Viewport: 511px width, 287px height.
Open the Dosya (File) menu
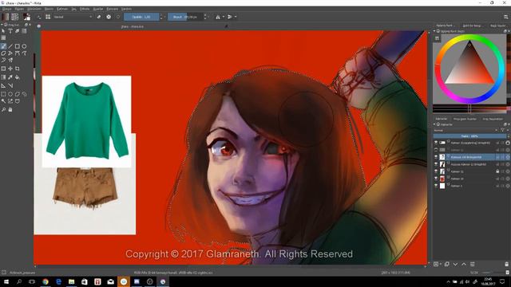tap(6, 9)
